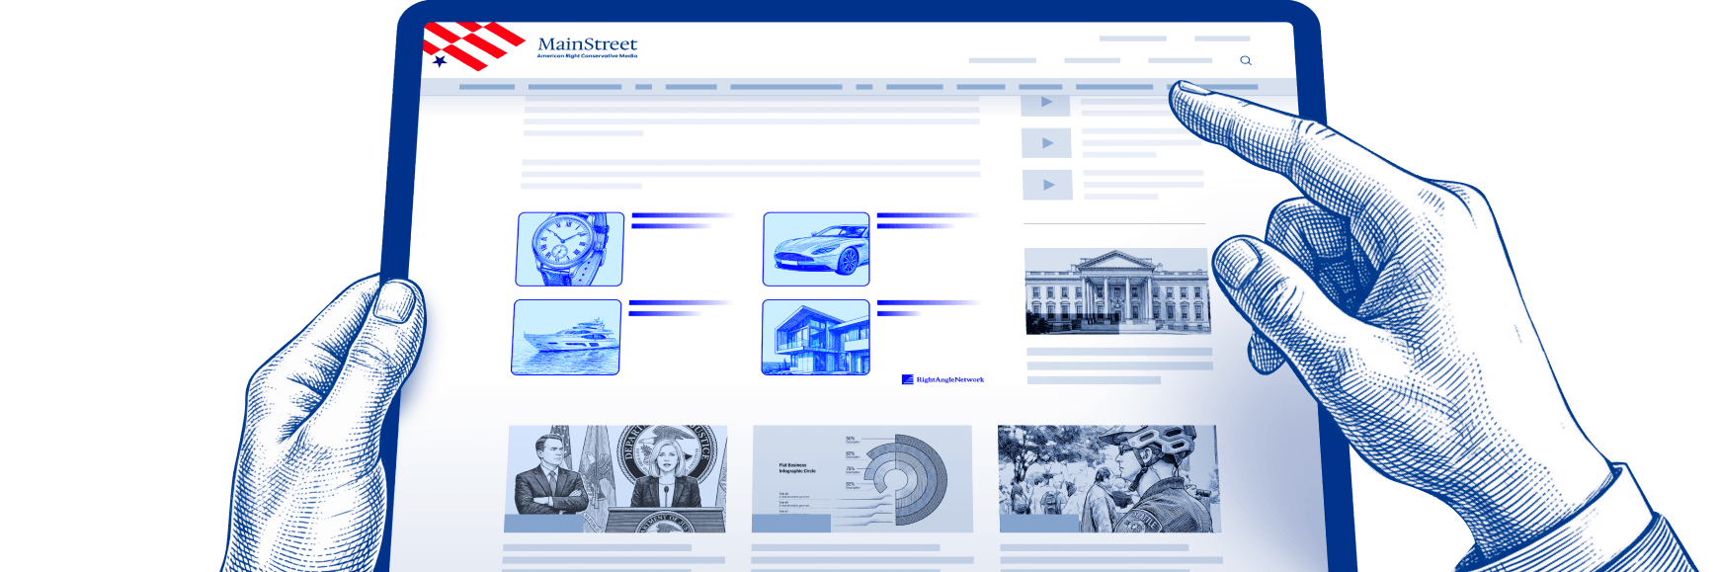Image resolution: width=1719 pixels, height=572 pixels.
Task: Play the middle sidebar video
Action: (1045, 143)
